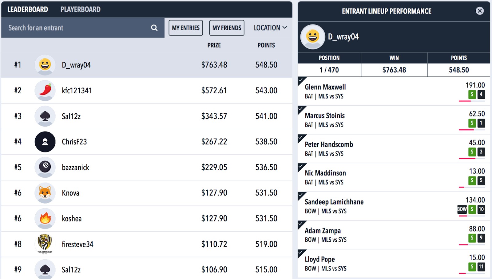Open the Location dropdown
Viewport: 492px width, 279px height.
270,28
